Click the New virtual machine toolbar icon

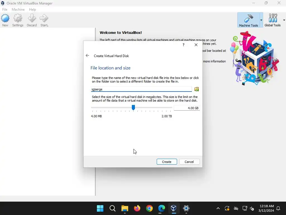point(5,20)
